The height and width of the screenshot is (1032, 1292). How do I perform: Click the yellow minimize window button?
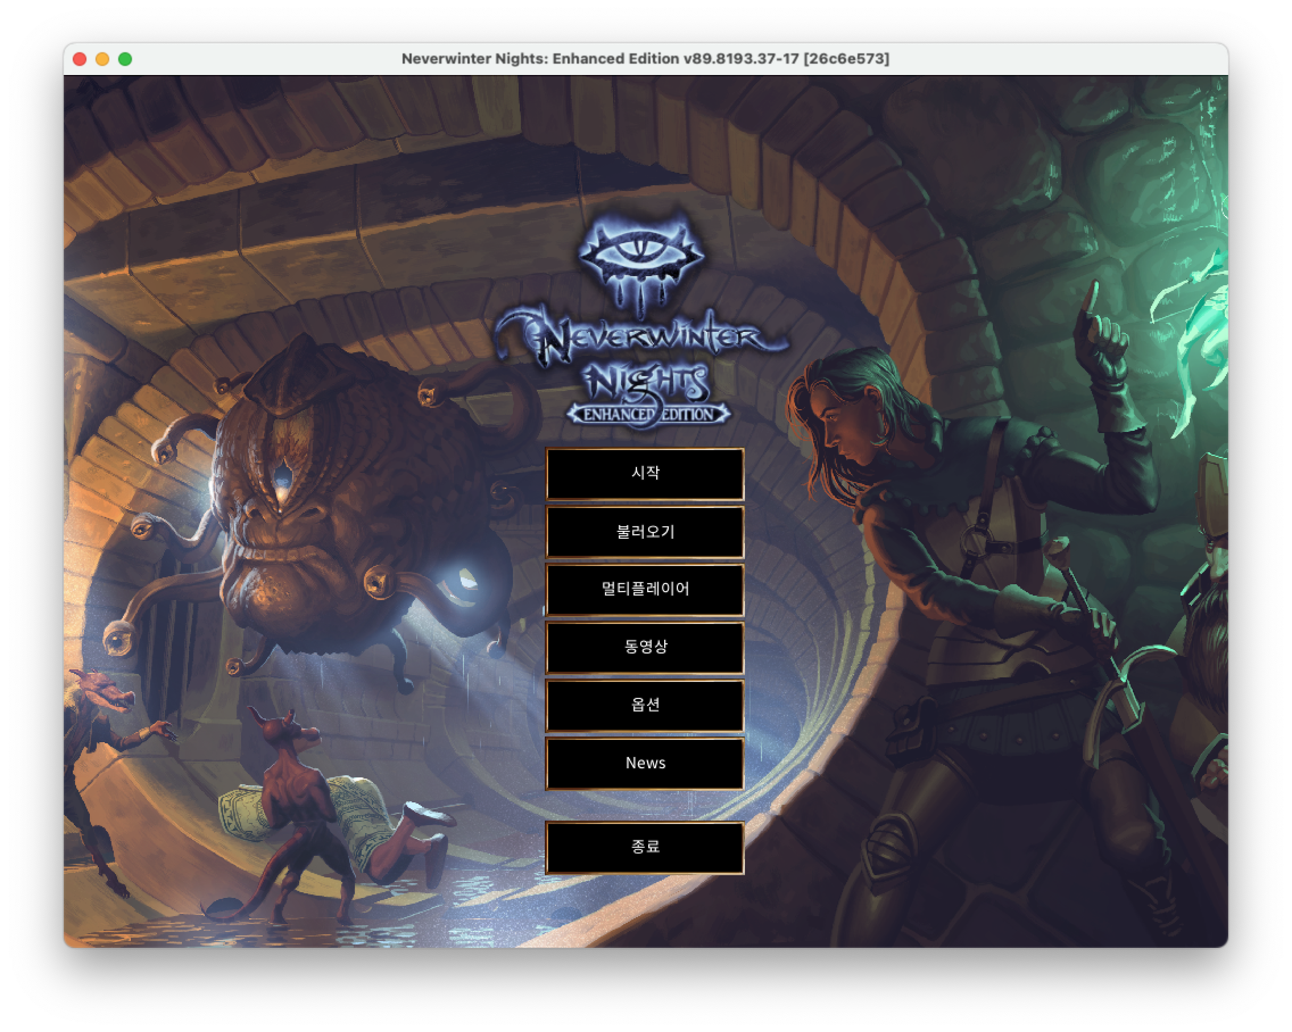102,59
